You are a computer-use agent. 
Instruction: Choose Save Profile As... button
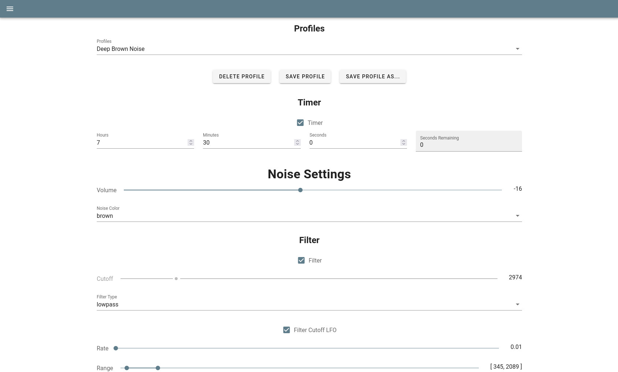tap(373, 77)
